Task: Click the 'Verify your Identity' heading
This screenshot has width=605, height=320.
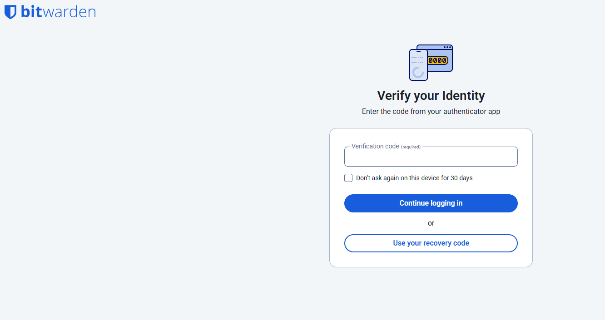Action: coord(431,95)
